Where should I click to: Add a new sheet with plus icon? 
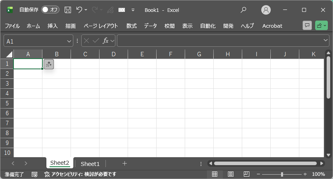pyautogui.click(x=124, y=163)
